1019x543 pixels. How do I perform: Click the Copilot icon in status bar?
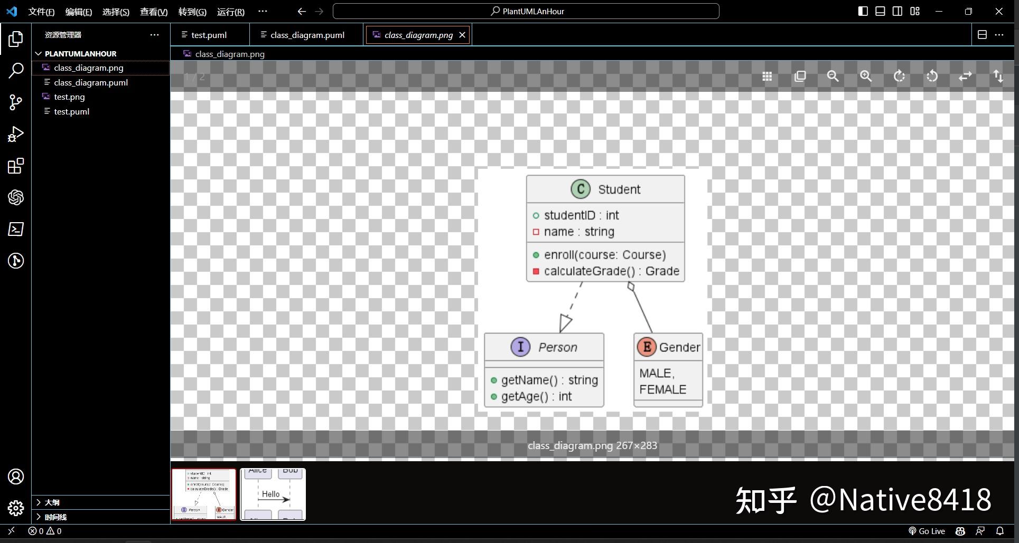[960, 531]
